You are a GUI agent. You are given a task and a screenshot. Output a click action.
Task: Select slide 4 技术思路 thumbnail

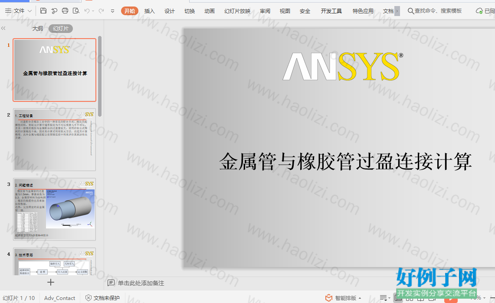tap(55, 262)
